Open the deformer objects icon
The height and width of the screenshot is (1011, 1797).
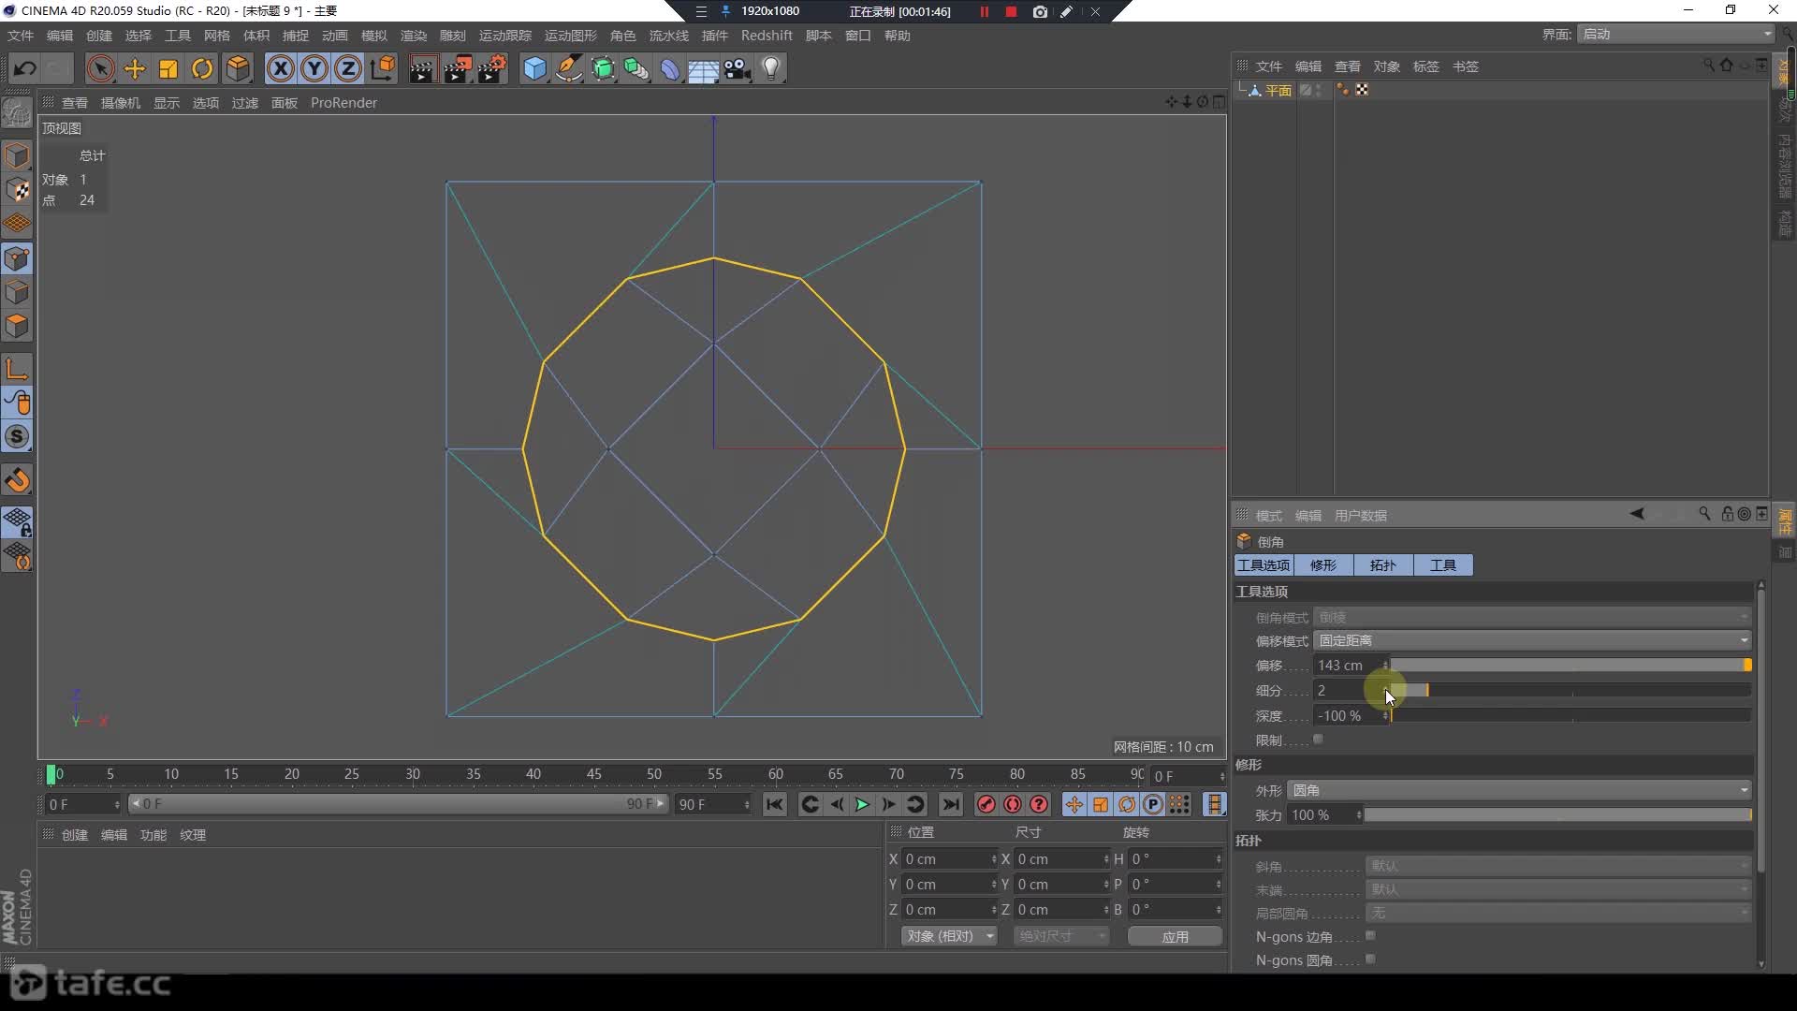tap(670, 68)
